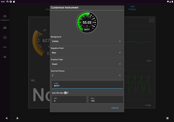Tap the Android recents square button

(168, 118)
